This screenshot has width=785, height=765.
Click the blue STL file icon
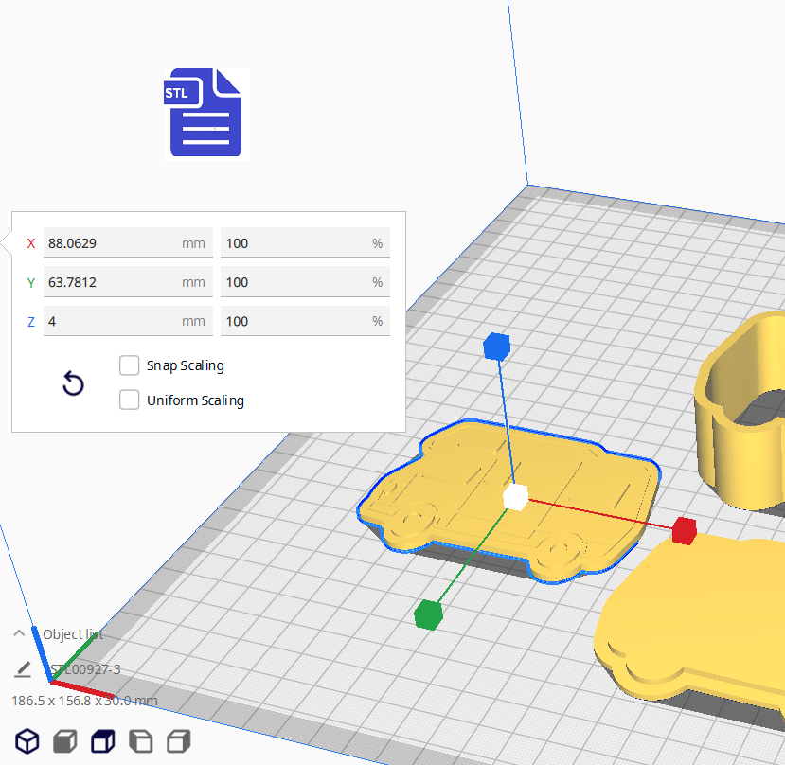[x=205, y=113]
